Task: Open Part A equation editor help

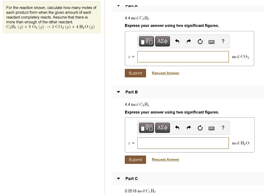Action: (x=223, y=41)
